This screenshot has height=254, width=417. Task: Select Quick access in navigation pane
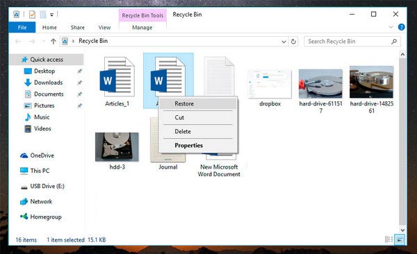pos(47,60)
